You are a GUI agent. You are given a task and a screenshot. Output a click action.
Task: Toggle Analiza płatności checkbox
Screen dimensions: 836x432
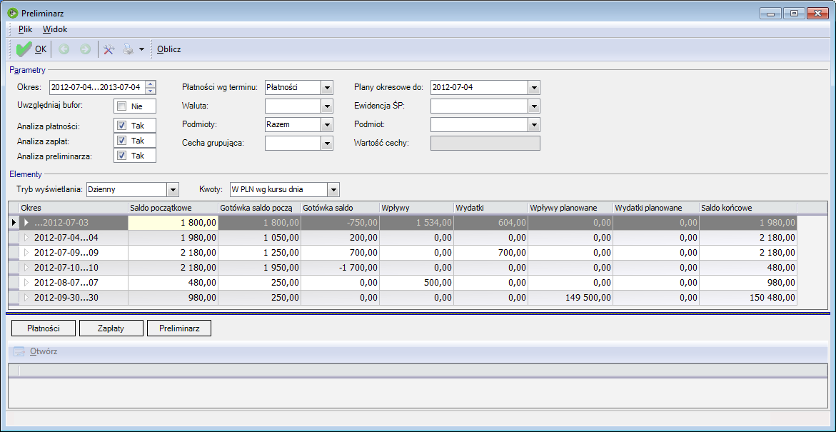tap(121, 126)
